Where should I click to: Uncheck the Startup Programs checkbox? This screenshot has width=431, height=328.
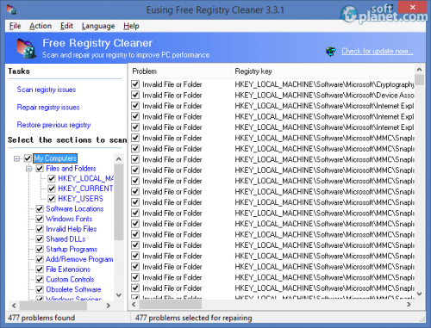point(40,249)
